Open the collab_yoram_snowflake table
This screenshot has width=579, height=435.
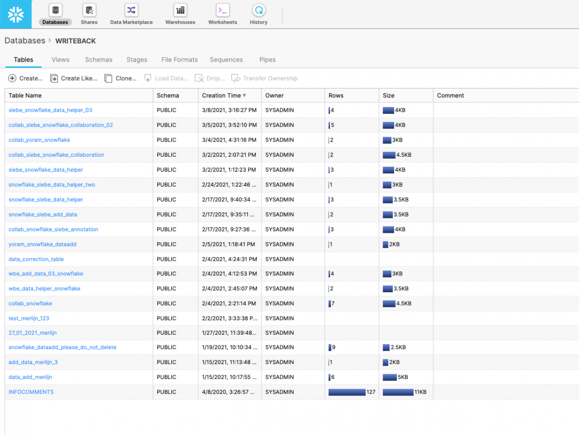pyautogui.click(x=39, y=140)
